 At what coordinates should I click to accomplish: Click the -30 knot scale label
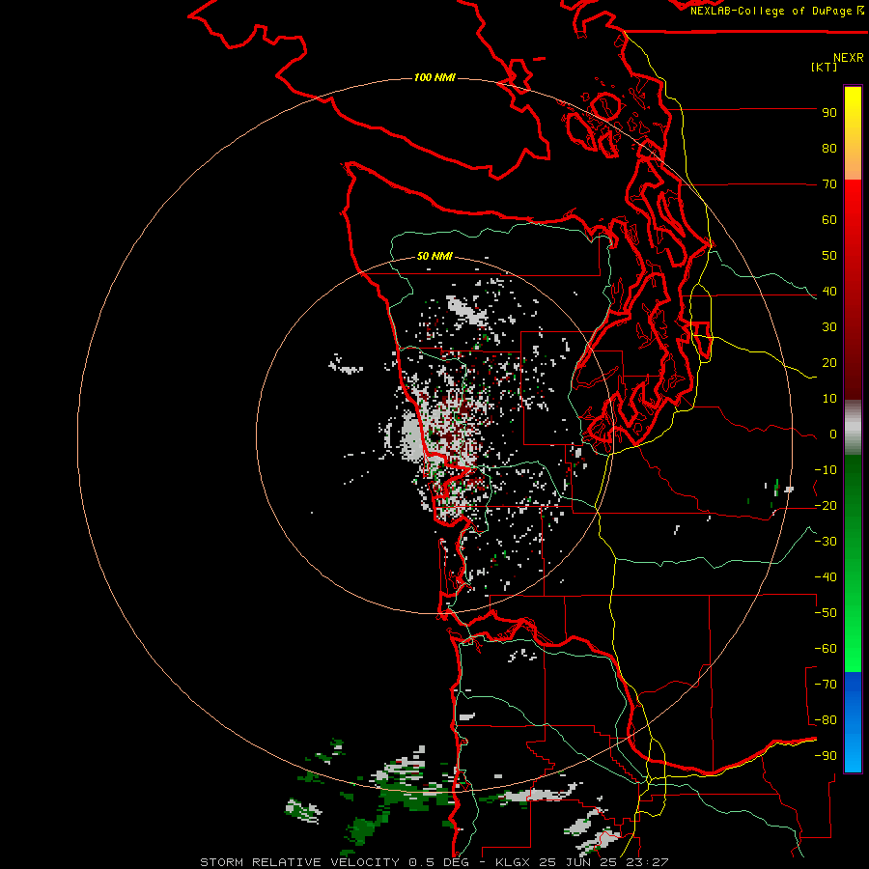pyautogui.click(x=826, y=542)
